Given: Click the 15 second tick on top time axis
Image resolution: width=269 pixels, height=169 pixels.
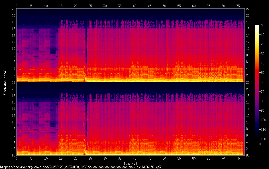Looking at the screenshot, I should 61,6.
